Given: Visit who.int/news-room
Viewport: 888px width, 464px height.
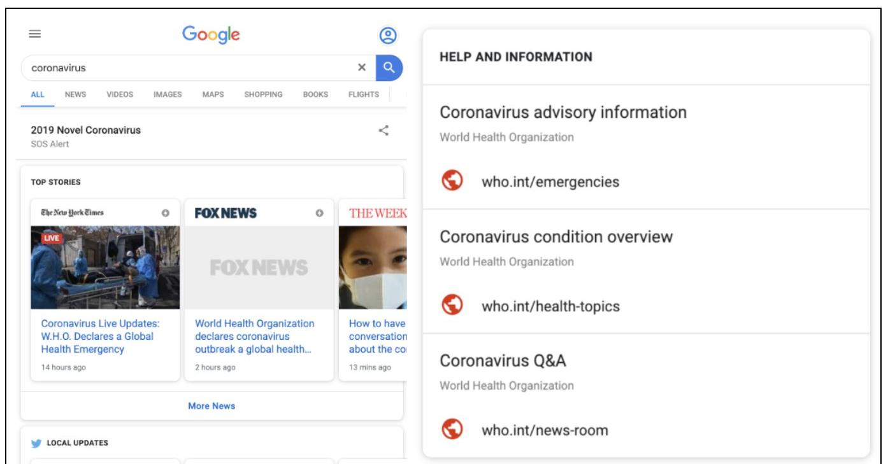Looking at the screenshot, I should [545, 430].
